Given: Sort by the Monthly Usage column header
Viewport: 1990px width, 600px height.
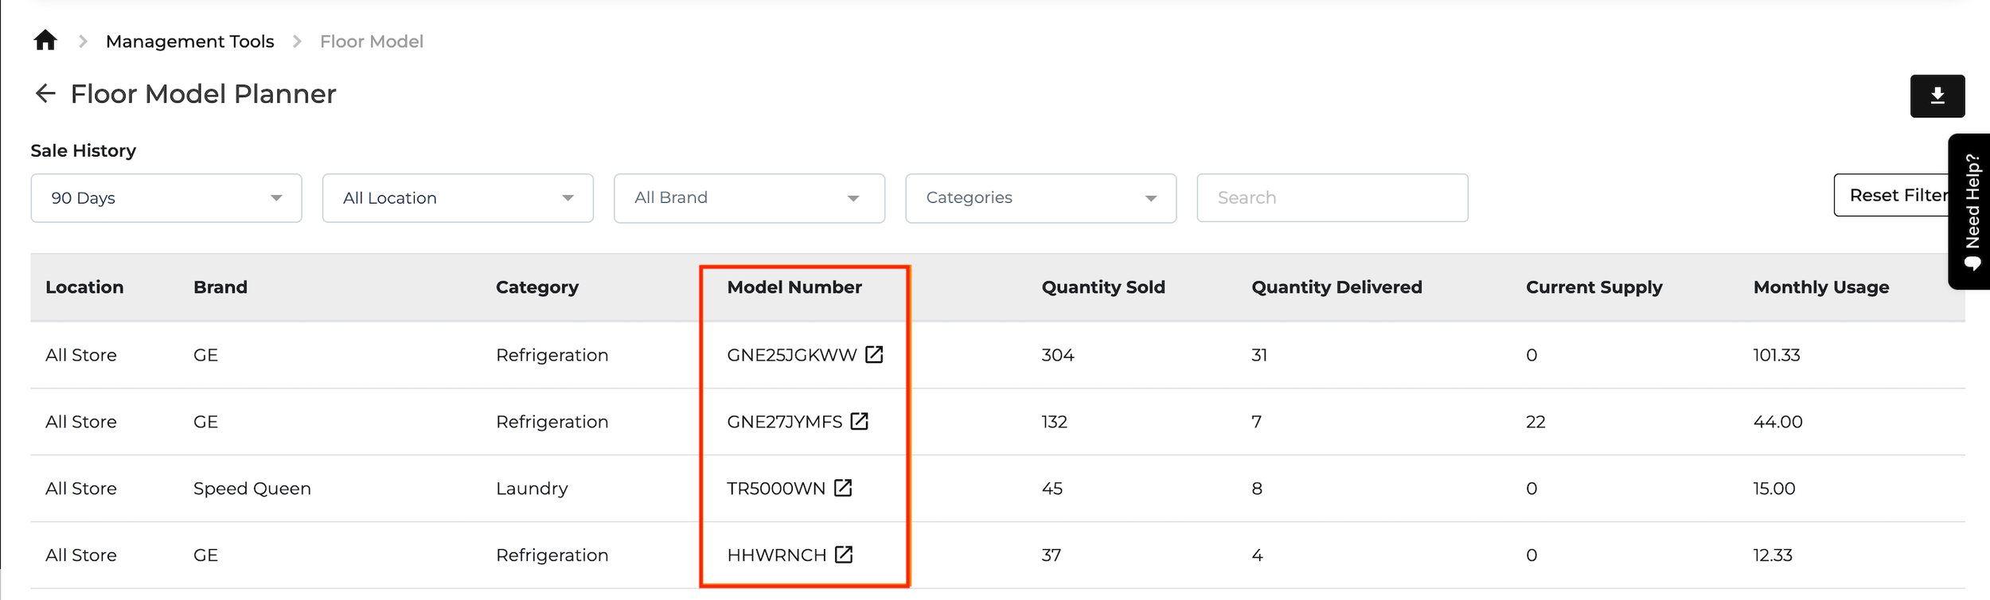Looking at the screenshot, I should (x=1821, y=287).
